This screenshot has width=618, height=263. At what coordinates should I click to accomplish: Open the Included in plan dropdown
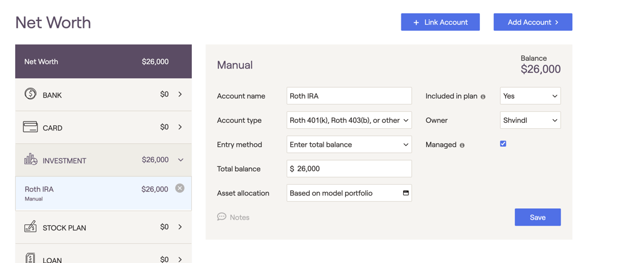coord(530,96)
